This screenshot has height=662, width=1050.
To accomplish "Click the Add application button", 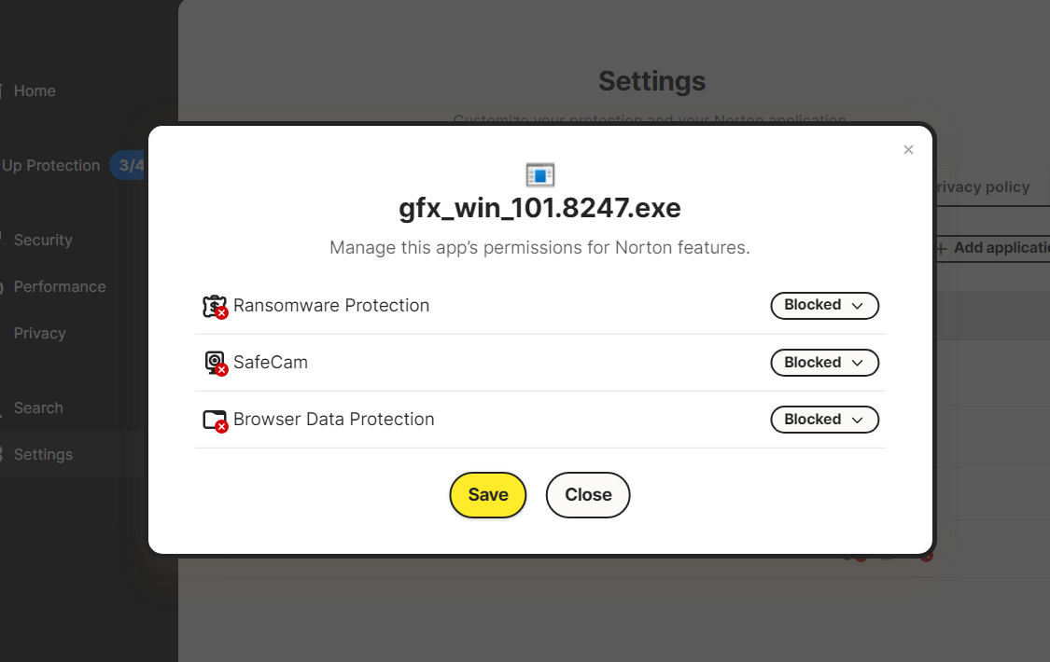I will point(995,248).
